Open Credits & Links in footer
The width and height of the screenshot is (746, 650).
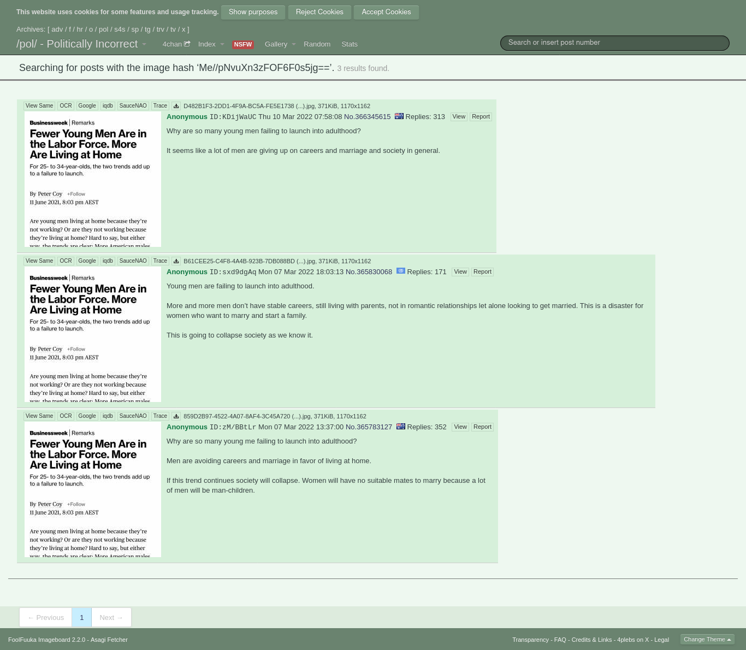click(591, 640)
